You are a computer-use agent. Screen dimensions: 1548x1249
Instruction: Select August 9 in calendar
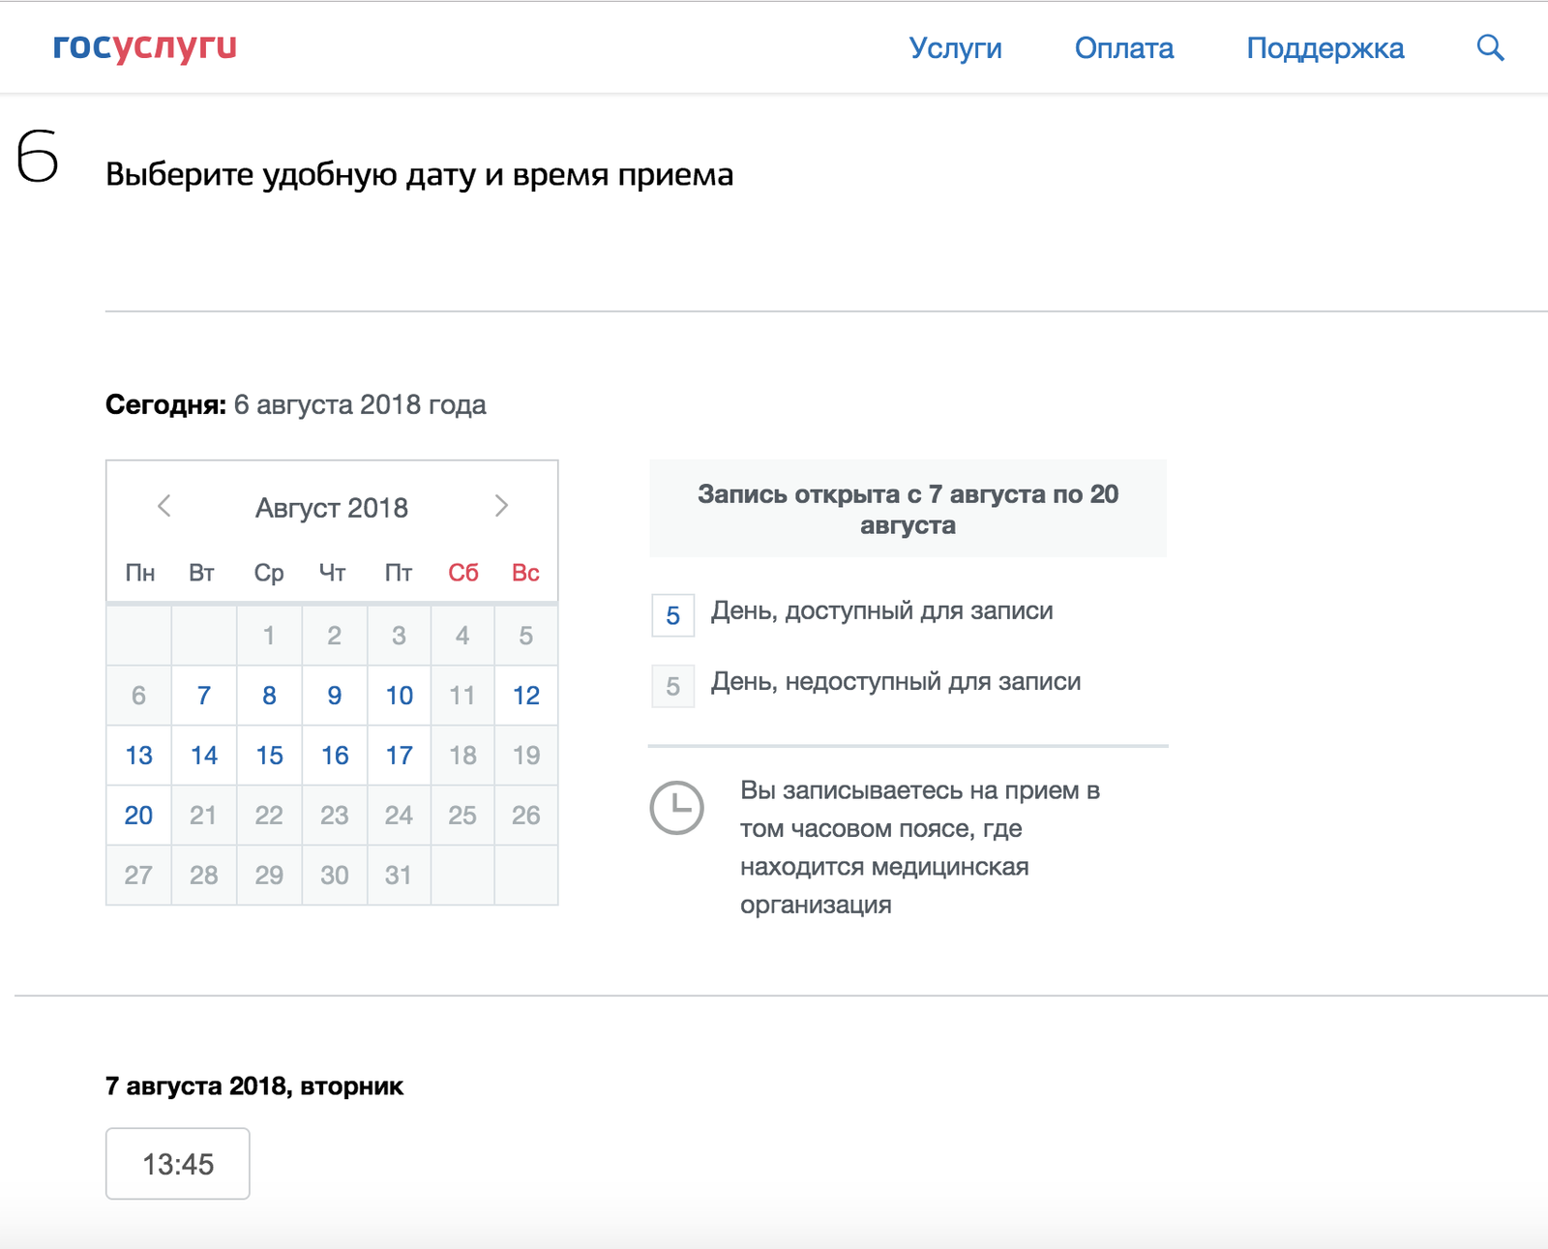(335, 696)
